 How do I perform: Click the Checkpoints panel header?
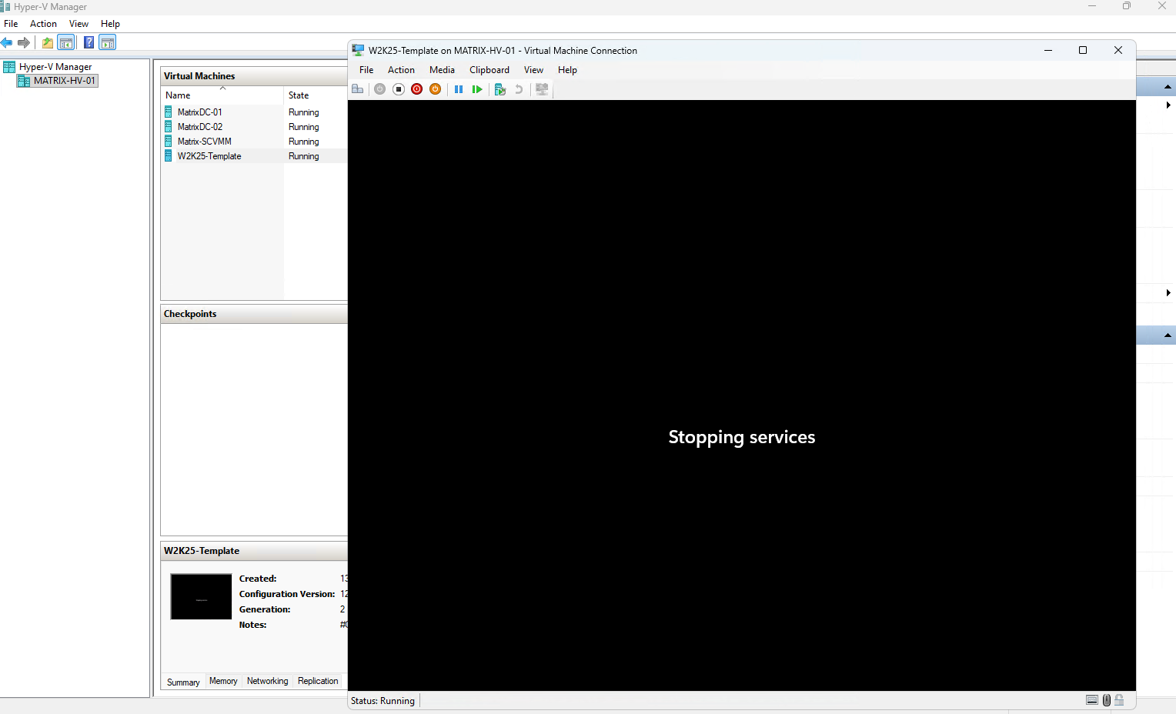click(254, 314)
